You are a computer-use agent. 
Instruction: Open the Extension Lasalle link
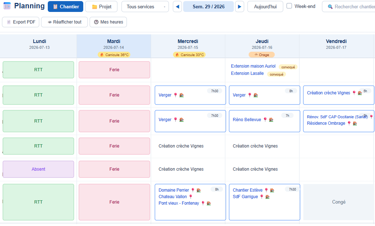247,73
